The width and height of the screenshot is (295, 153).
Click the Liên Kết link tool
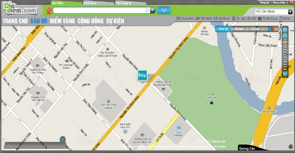(249, 18)
